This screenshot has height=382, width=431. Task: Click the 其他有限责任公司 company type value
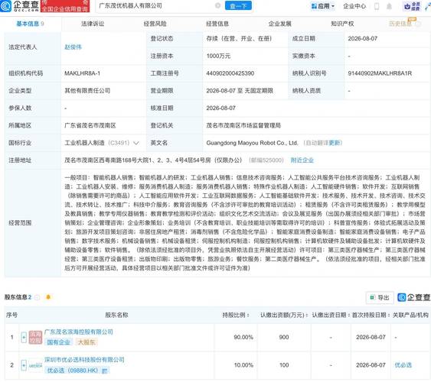click(x=87, y=91)
